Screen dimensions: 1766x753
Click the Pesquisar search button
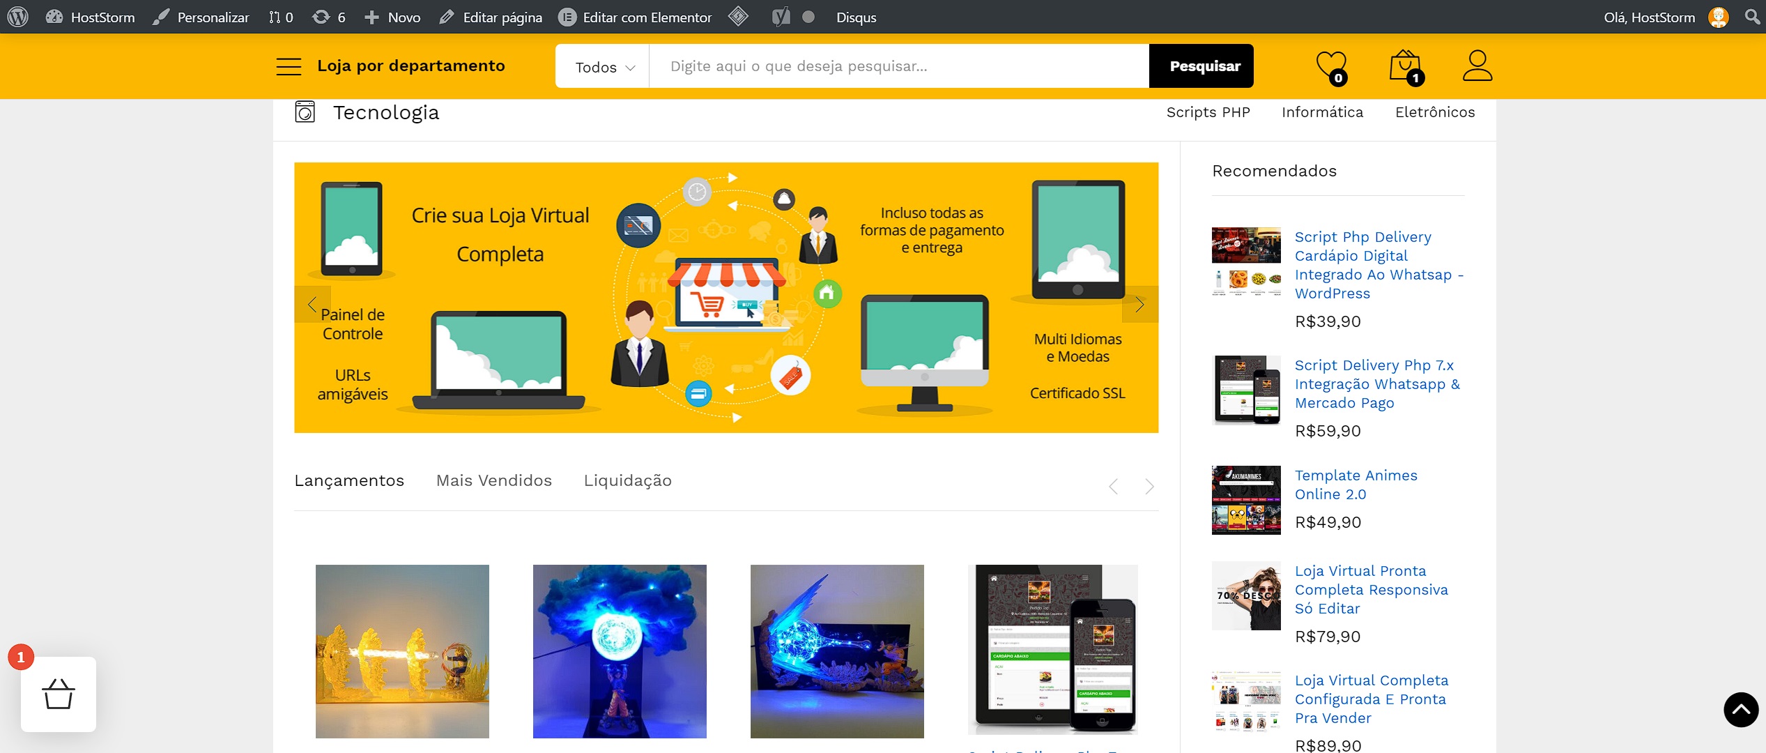coord(1204,66)
